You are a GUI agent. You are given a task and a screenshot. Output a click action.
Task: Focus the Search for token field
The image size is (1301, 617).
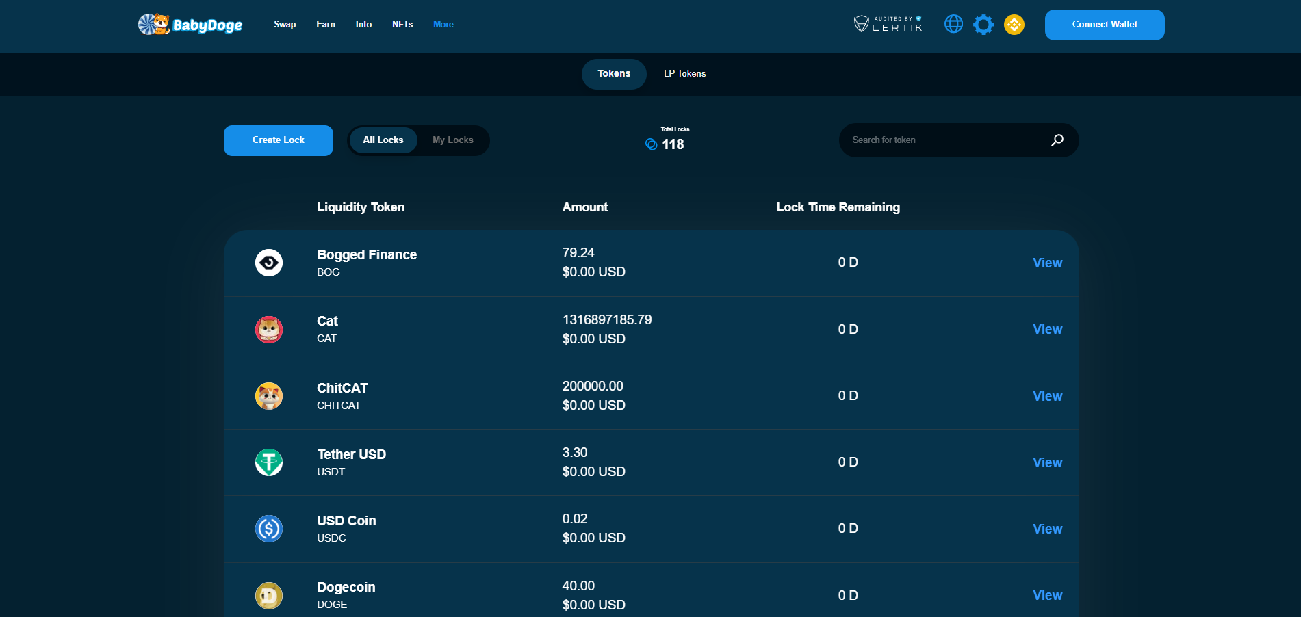click(x=959, y=140)
